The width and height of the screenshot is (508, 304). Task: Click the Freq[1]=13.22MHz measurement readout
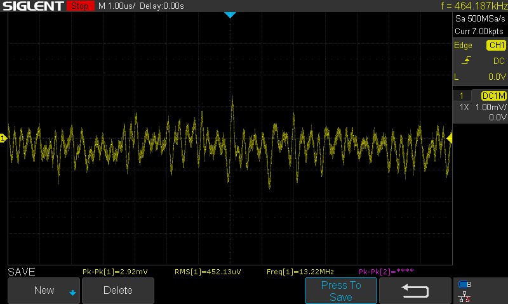point(300,272)
